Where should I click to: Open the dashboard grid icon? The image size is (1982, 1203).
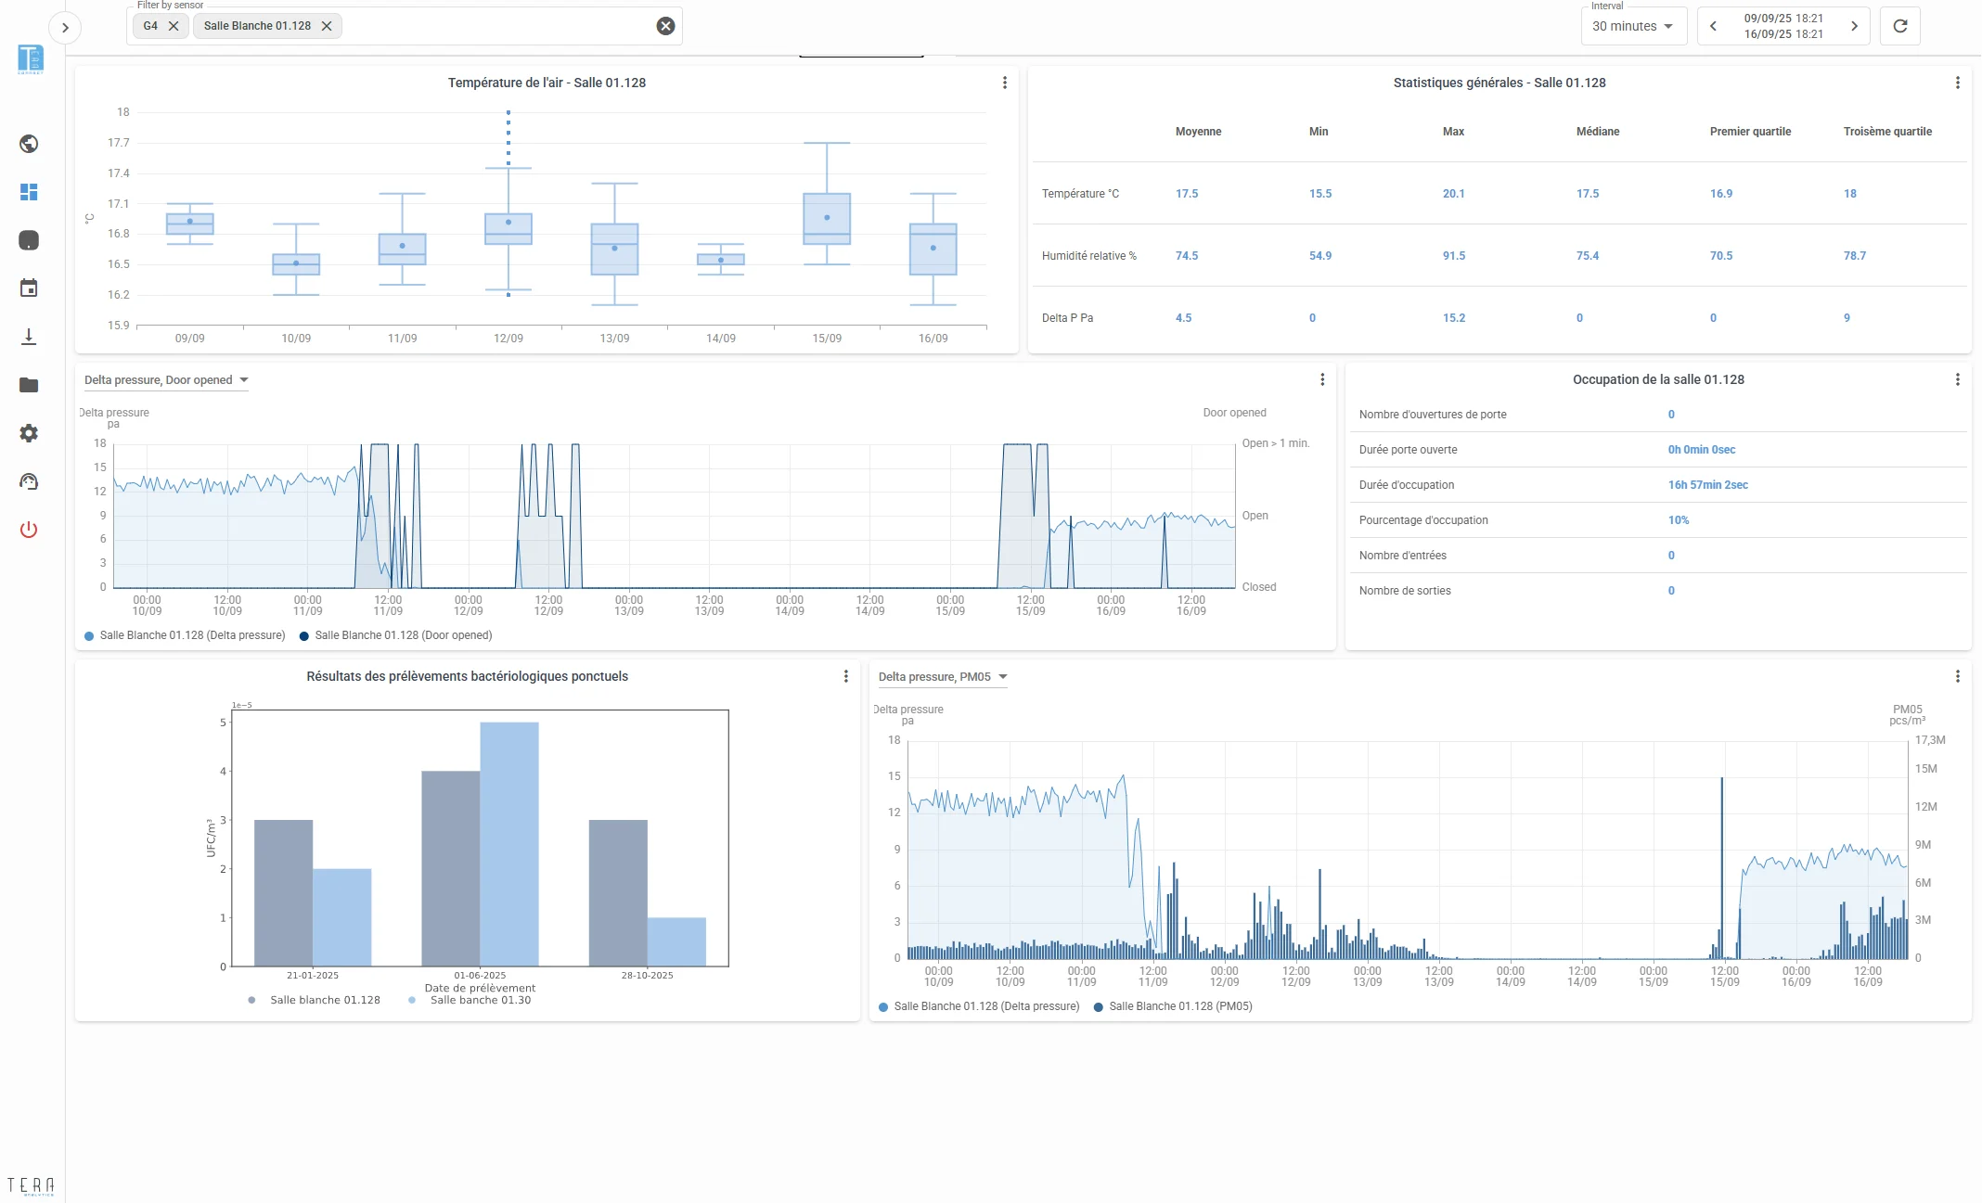coord(29,192)
